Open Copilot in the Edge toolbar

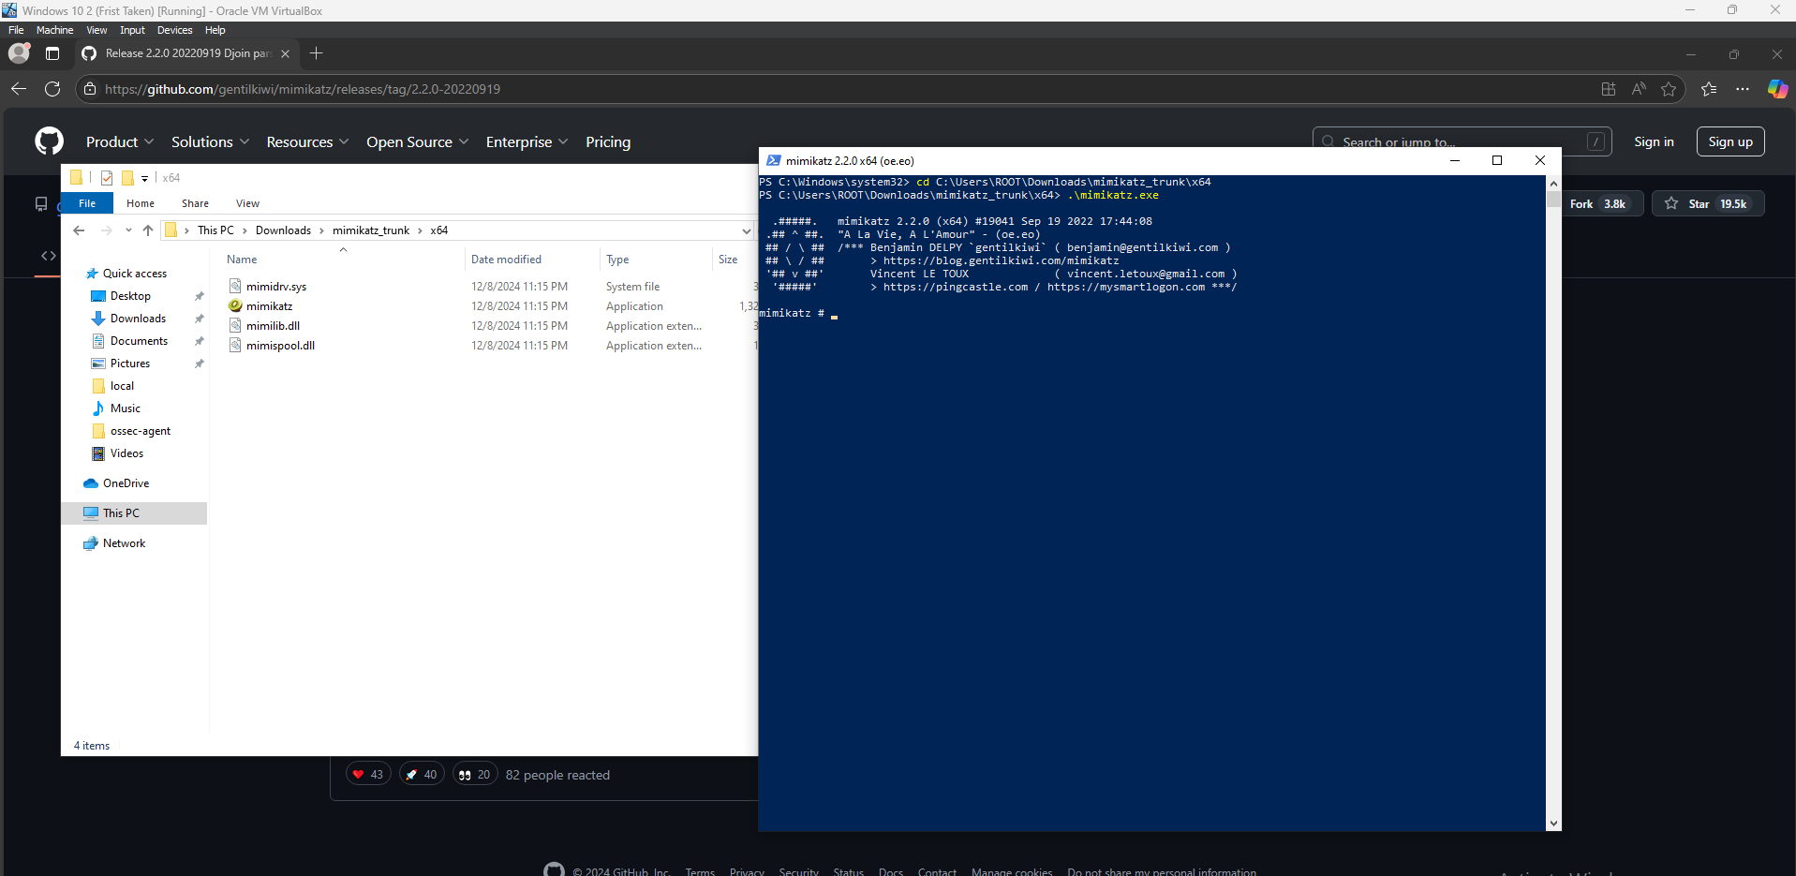pyautogui.click(x=1778, y=89)
